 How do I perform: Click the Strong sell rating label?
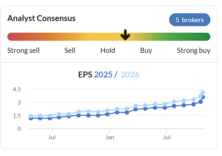(x=23, y=50)
